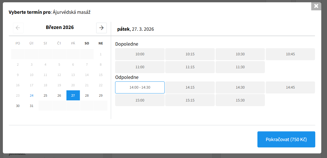The height and width of the screenshot is (158, 327).
Task: Choose the 14:15 time slot
Action: point(190,87)
